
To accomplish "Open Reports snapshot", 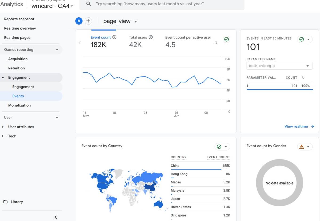I will (19, 19).
